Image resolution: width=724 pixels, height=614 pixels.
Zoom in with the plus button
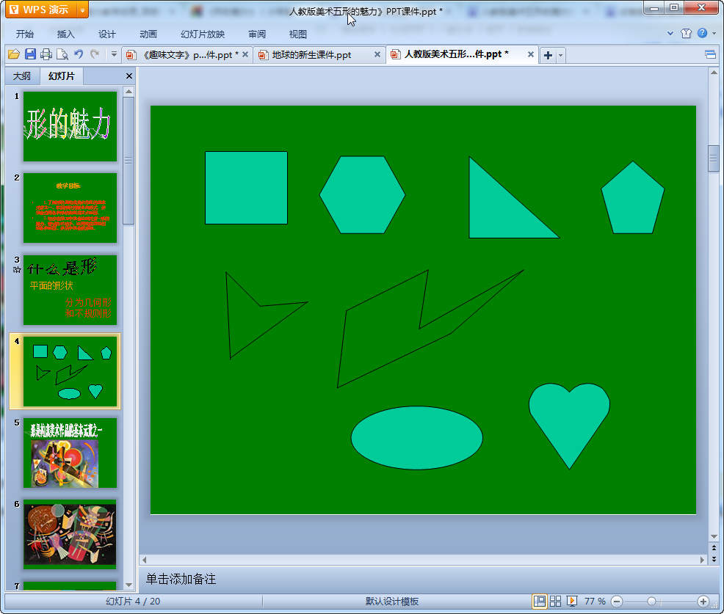[703, 602]
